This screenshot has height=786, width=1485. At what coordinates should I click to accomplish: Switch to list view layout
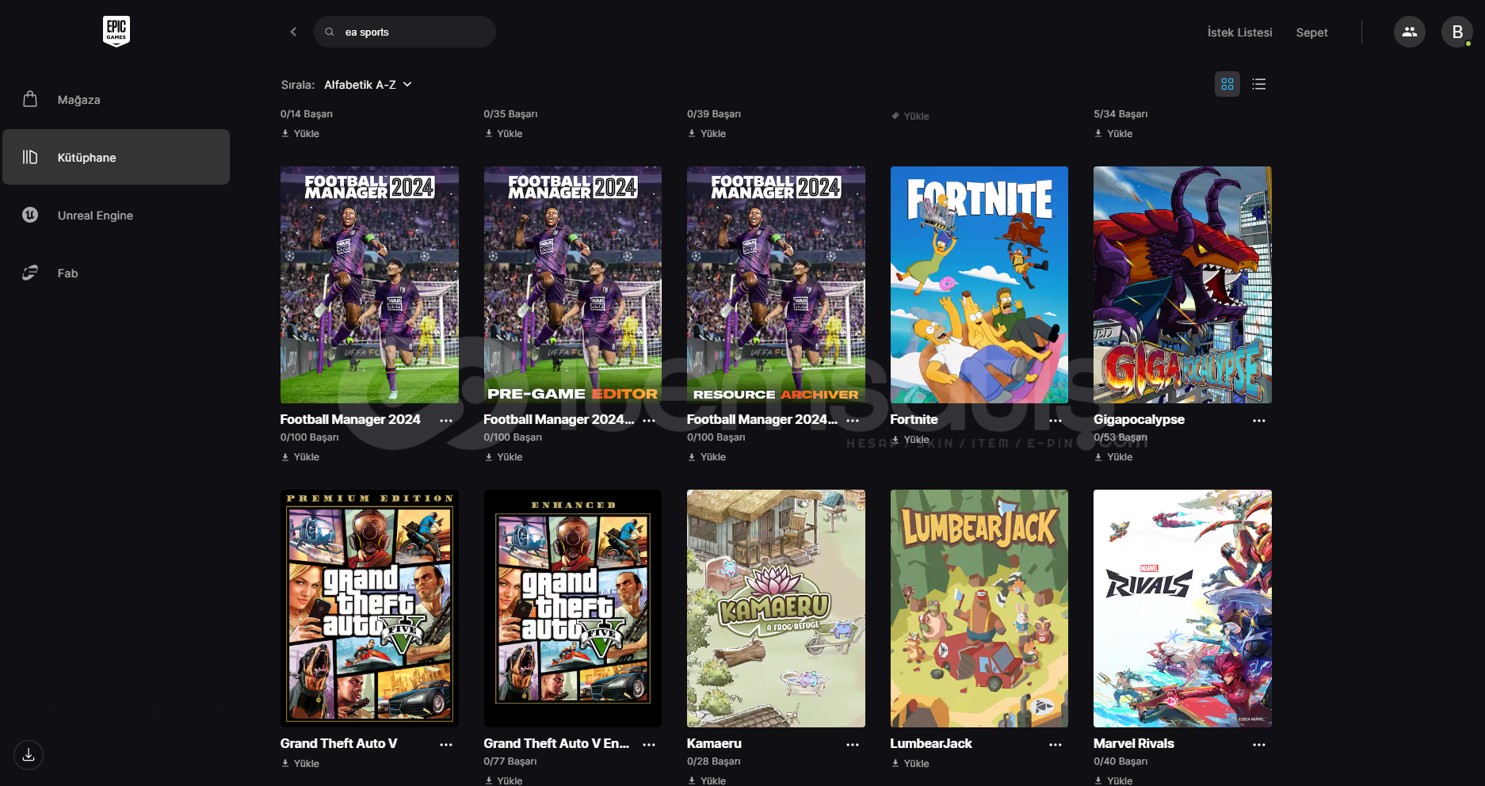click(1259, 84)
